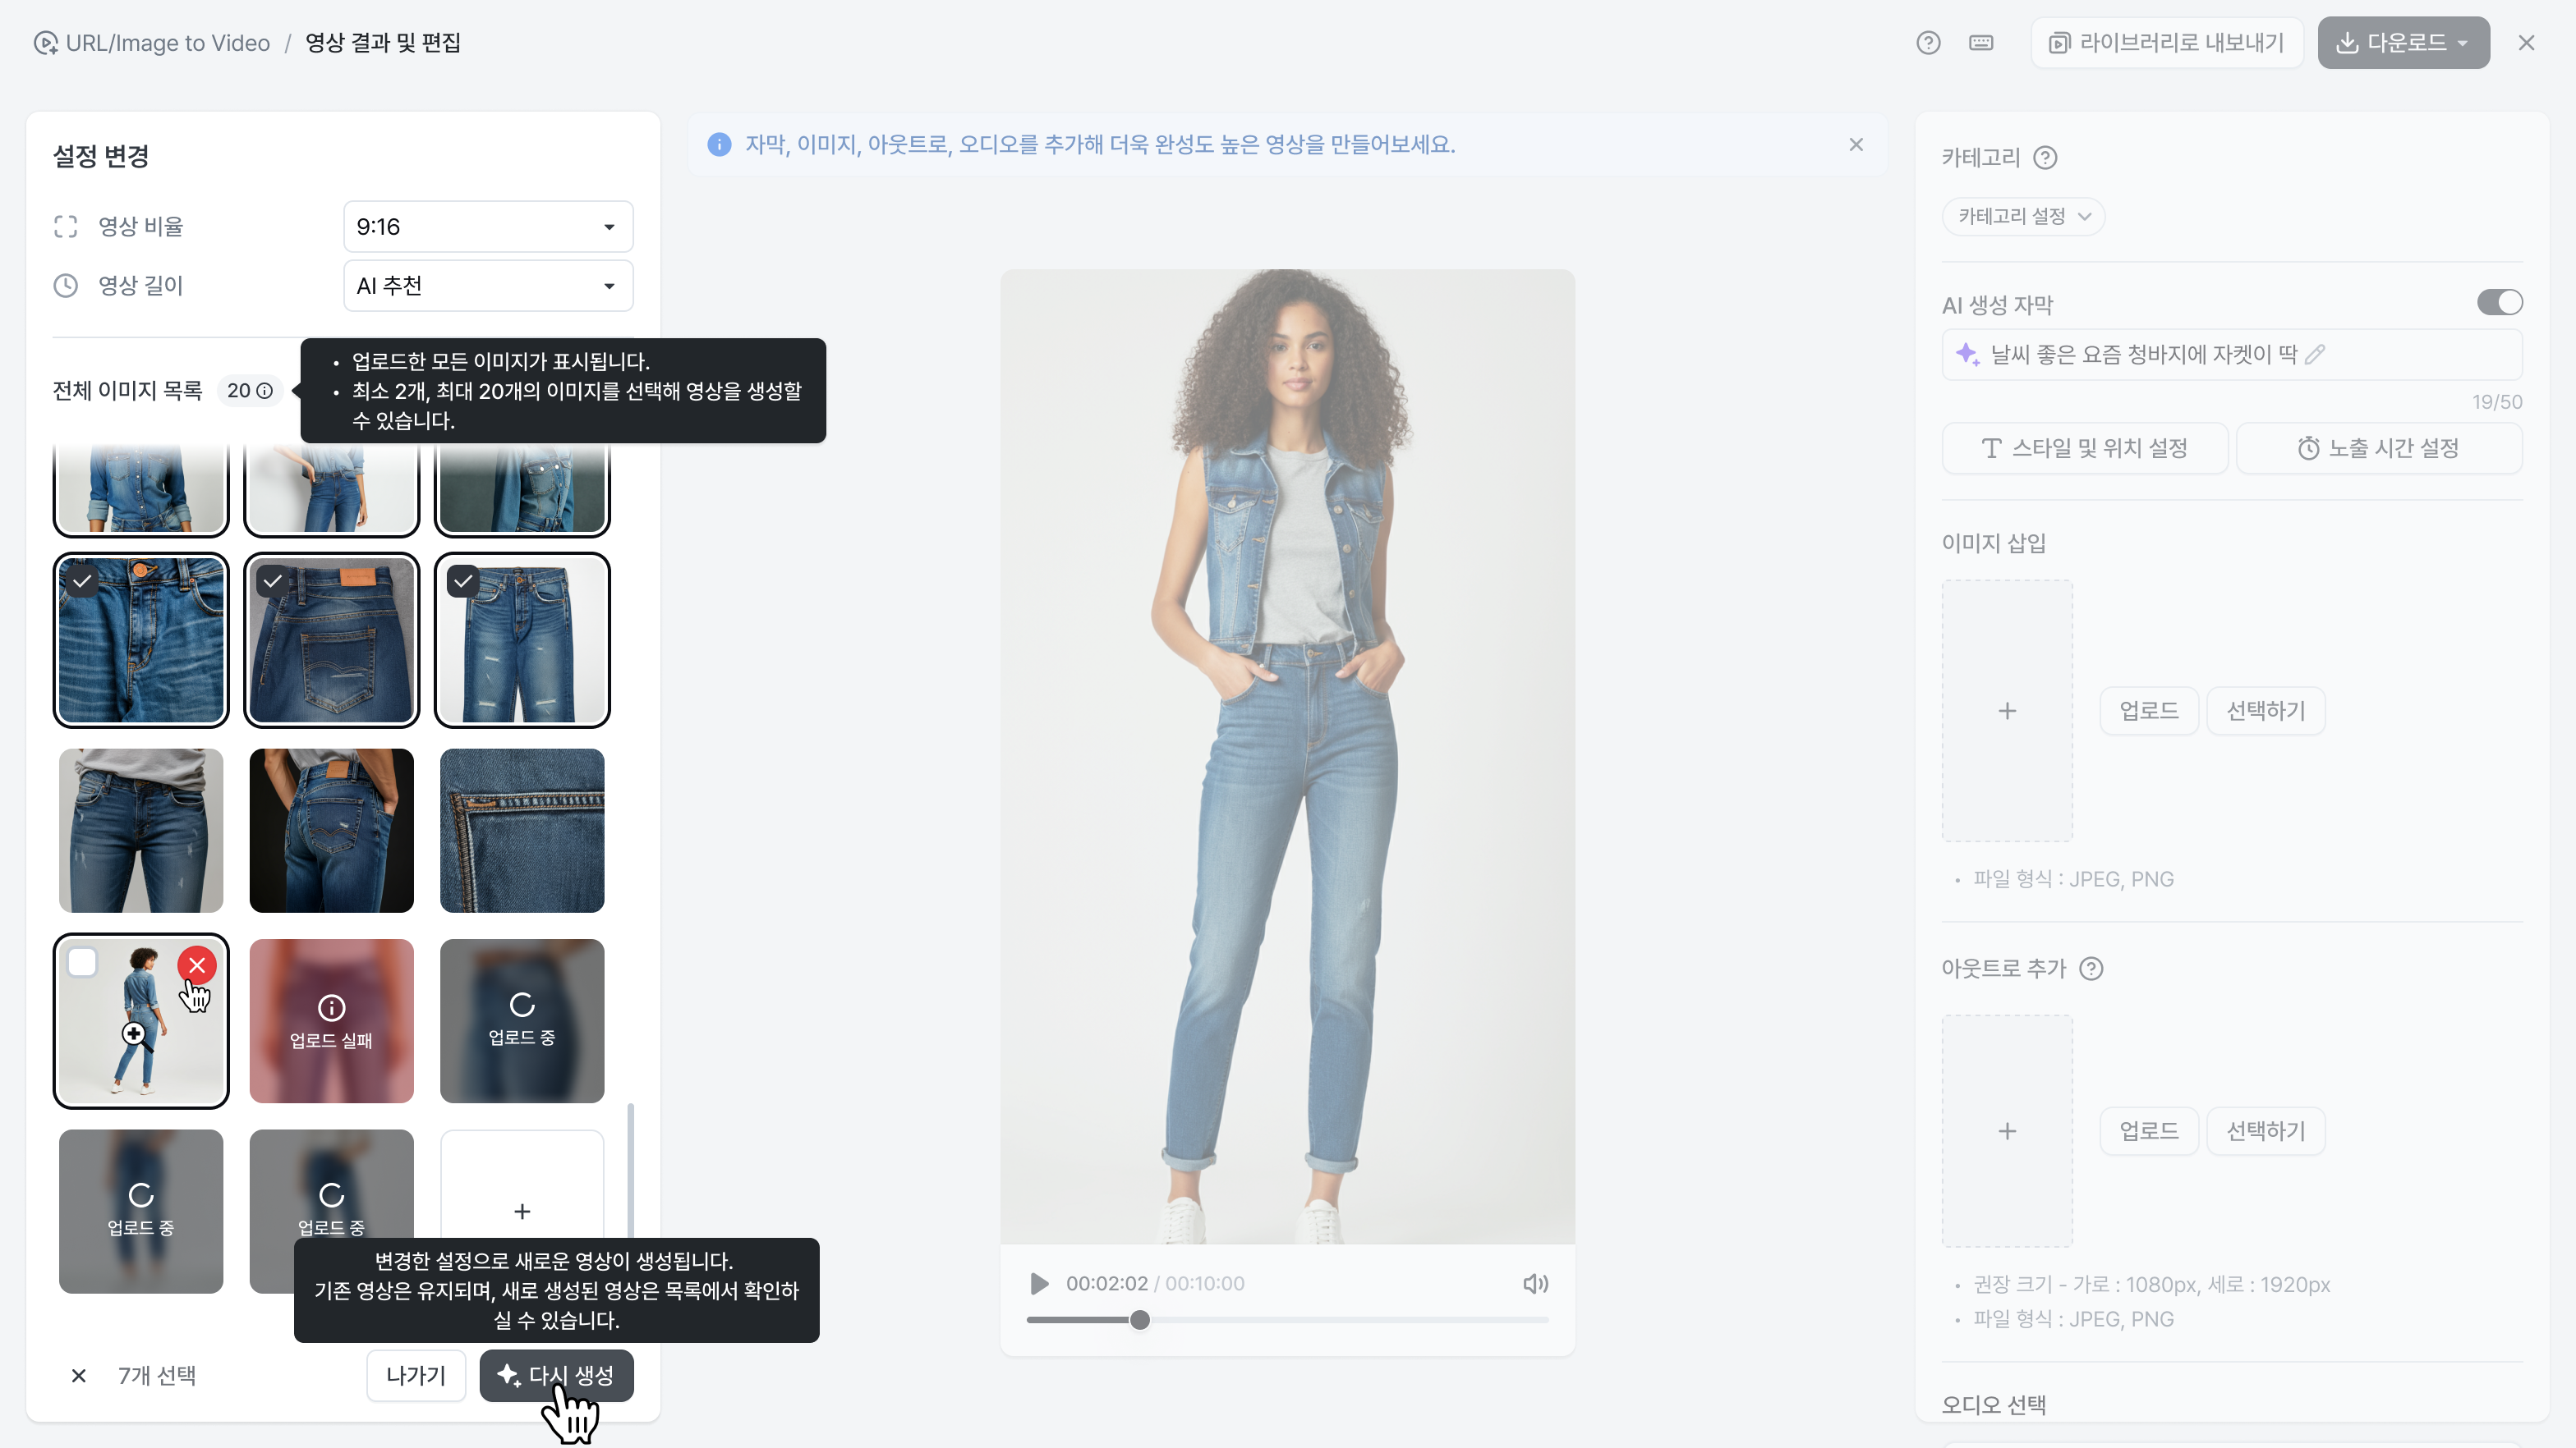Click the pencil icon to edit subtitle
This screenshot has width=2576, height=1448.
pyautogui.click(x=2315, y=354)
